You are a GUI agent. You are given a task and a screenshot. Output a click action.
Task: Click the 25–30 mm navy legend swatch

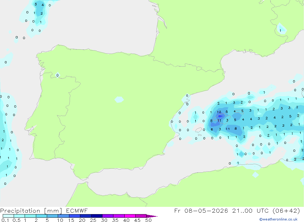pos(97,216)
